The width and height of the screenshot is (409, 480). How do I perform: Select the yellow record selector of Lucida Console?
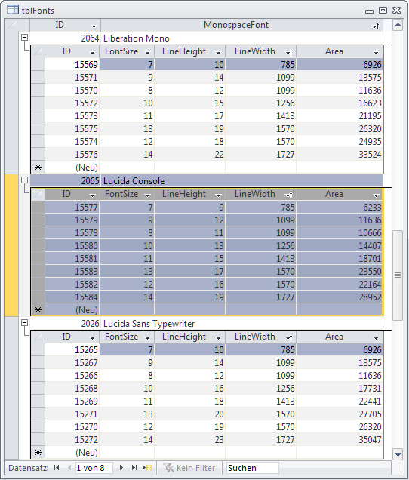11,245
